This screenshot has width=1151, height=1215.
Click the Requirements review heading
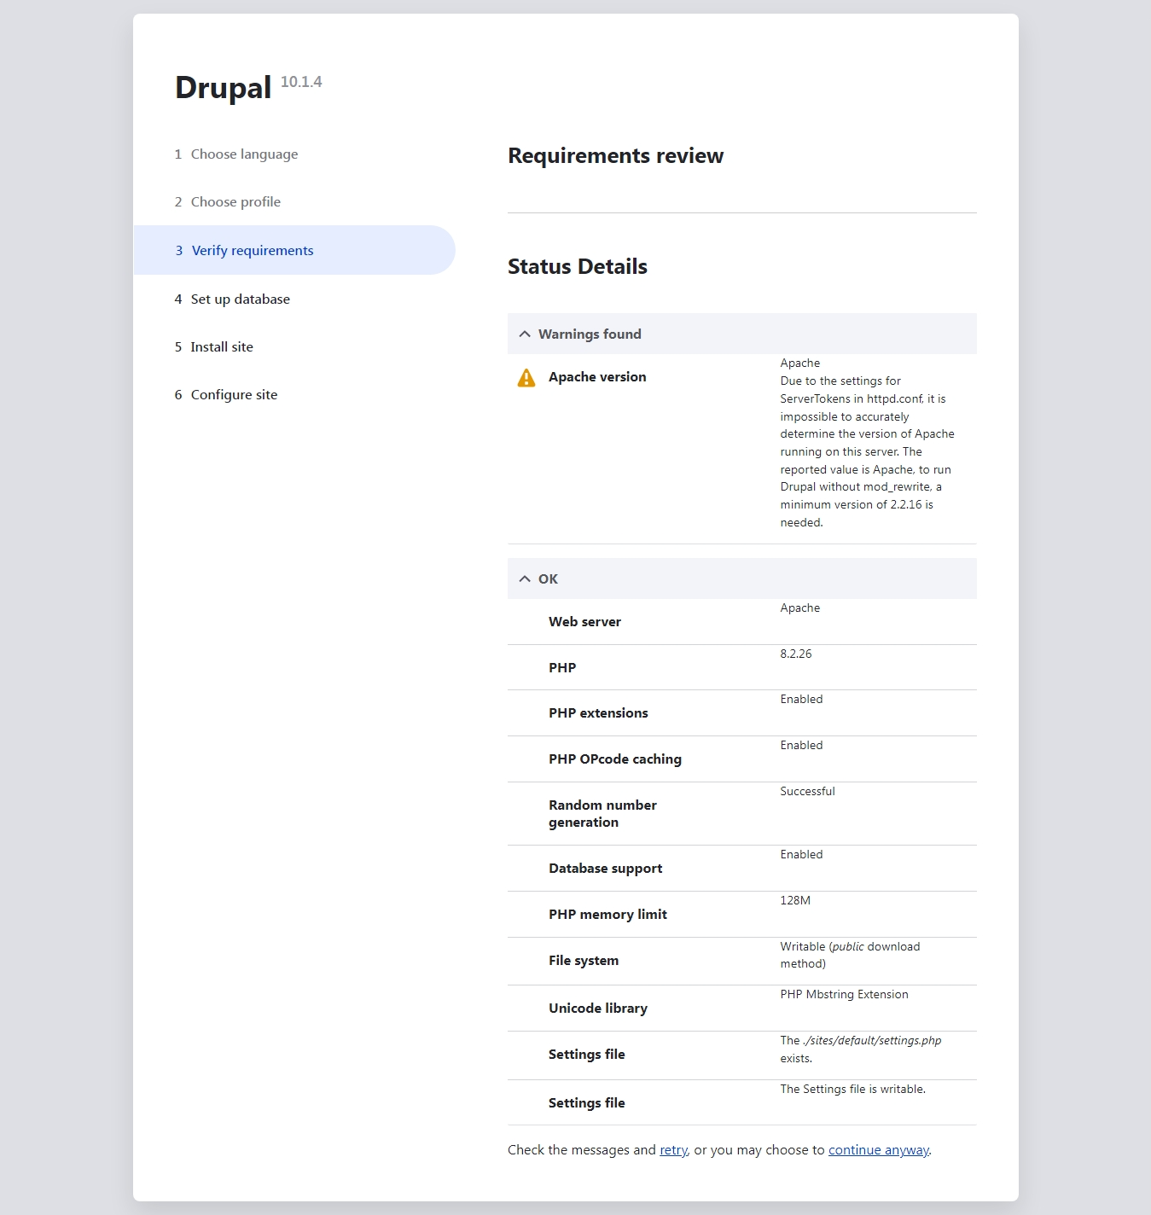tap(615, 155)
